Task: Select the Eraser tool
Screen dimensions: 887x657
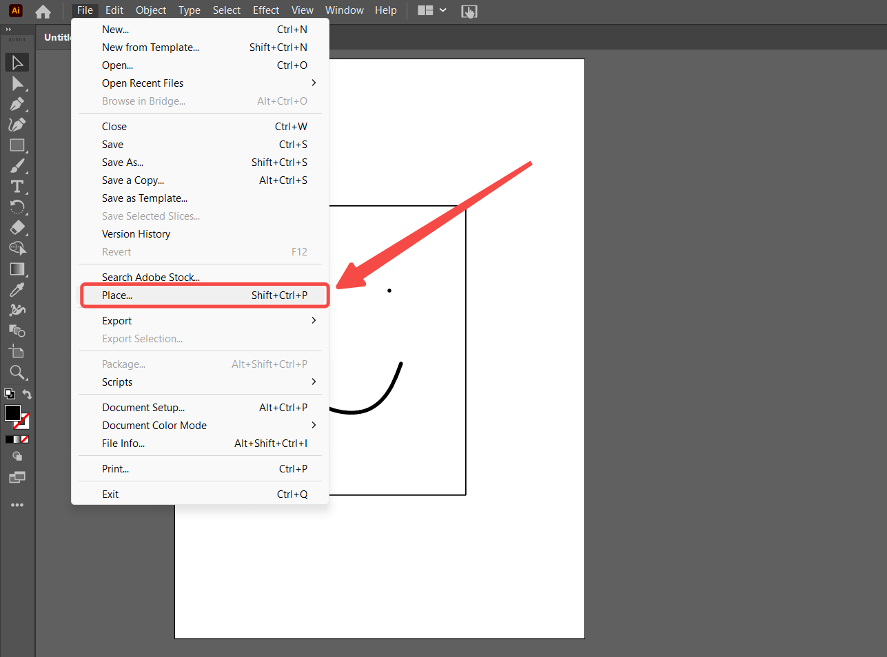Action: 17,228
